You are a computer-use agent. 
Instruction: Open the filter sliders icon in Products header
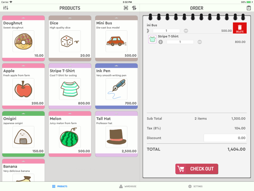pos(6,8)
